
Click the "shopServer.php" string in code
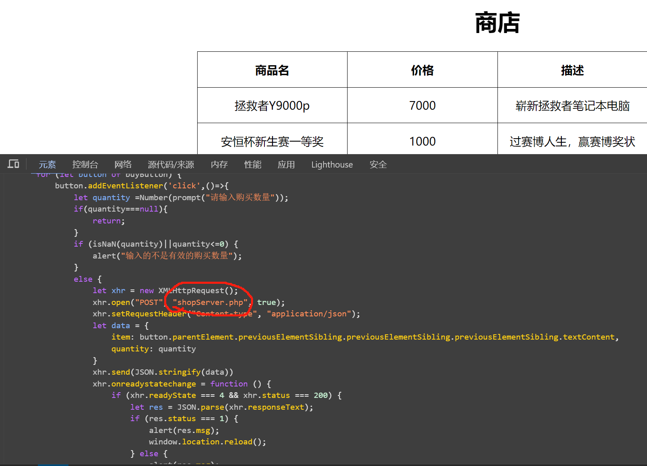210,303
